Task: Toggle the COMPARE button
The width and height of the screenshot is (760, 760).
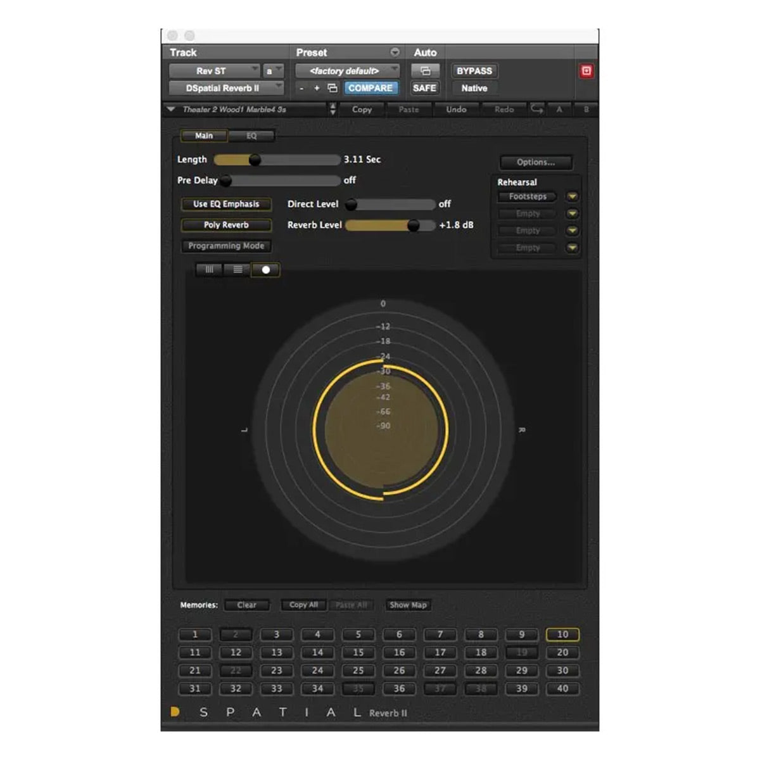Action: [x=370, y=89]
